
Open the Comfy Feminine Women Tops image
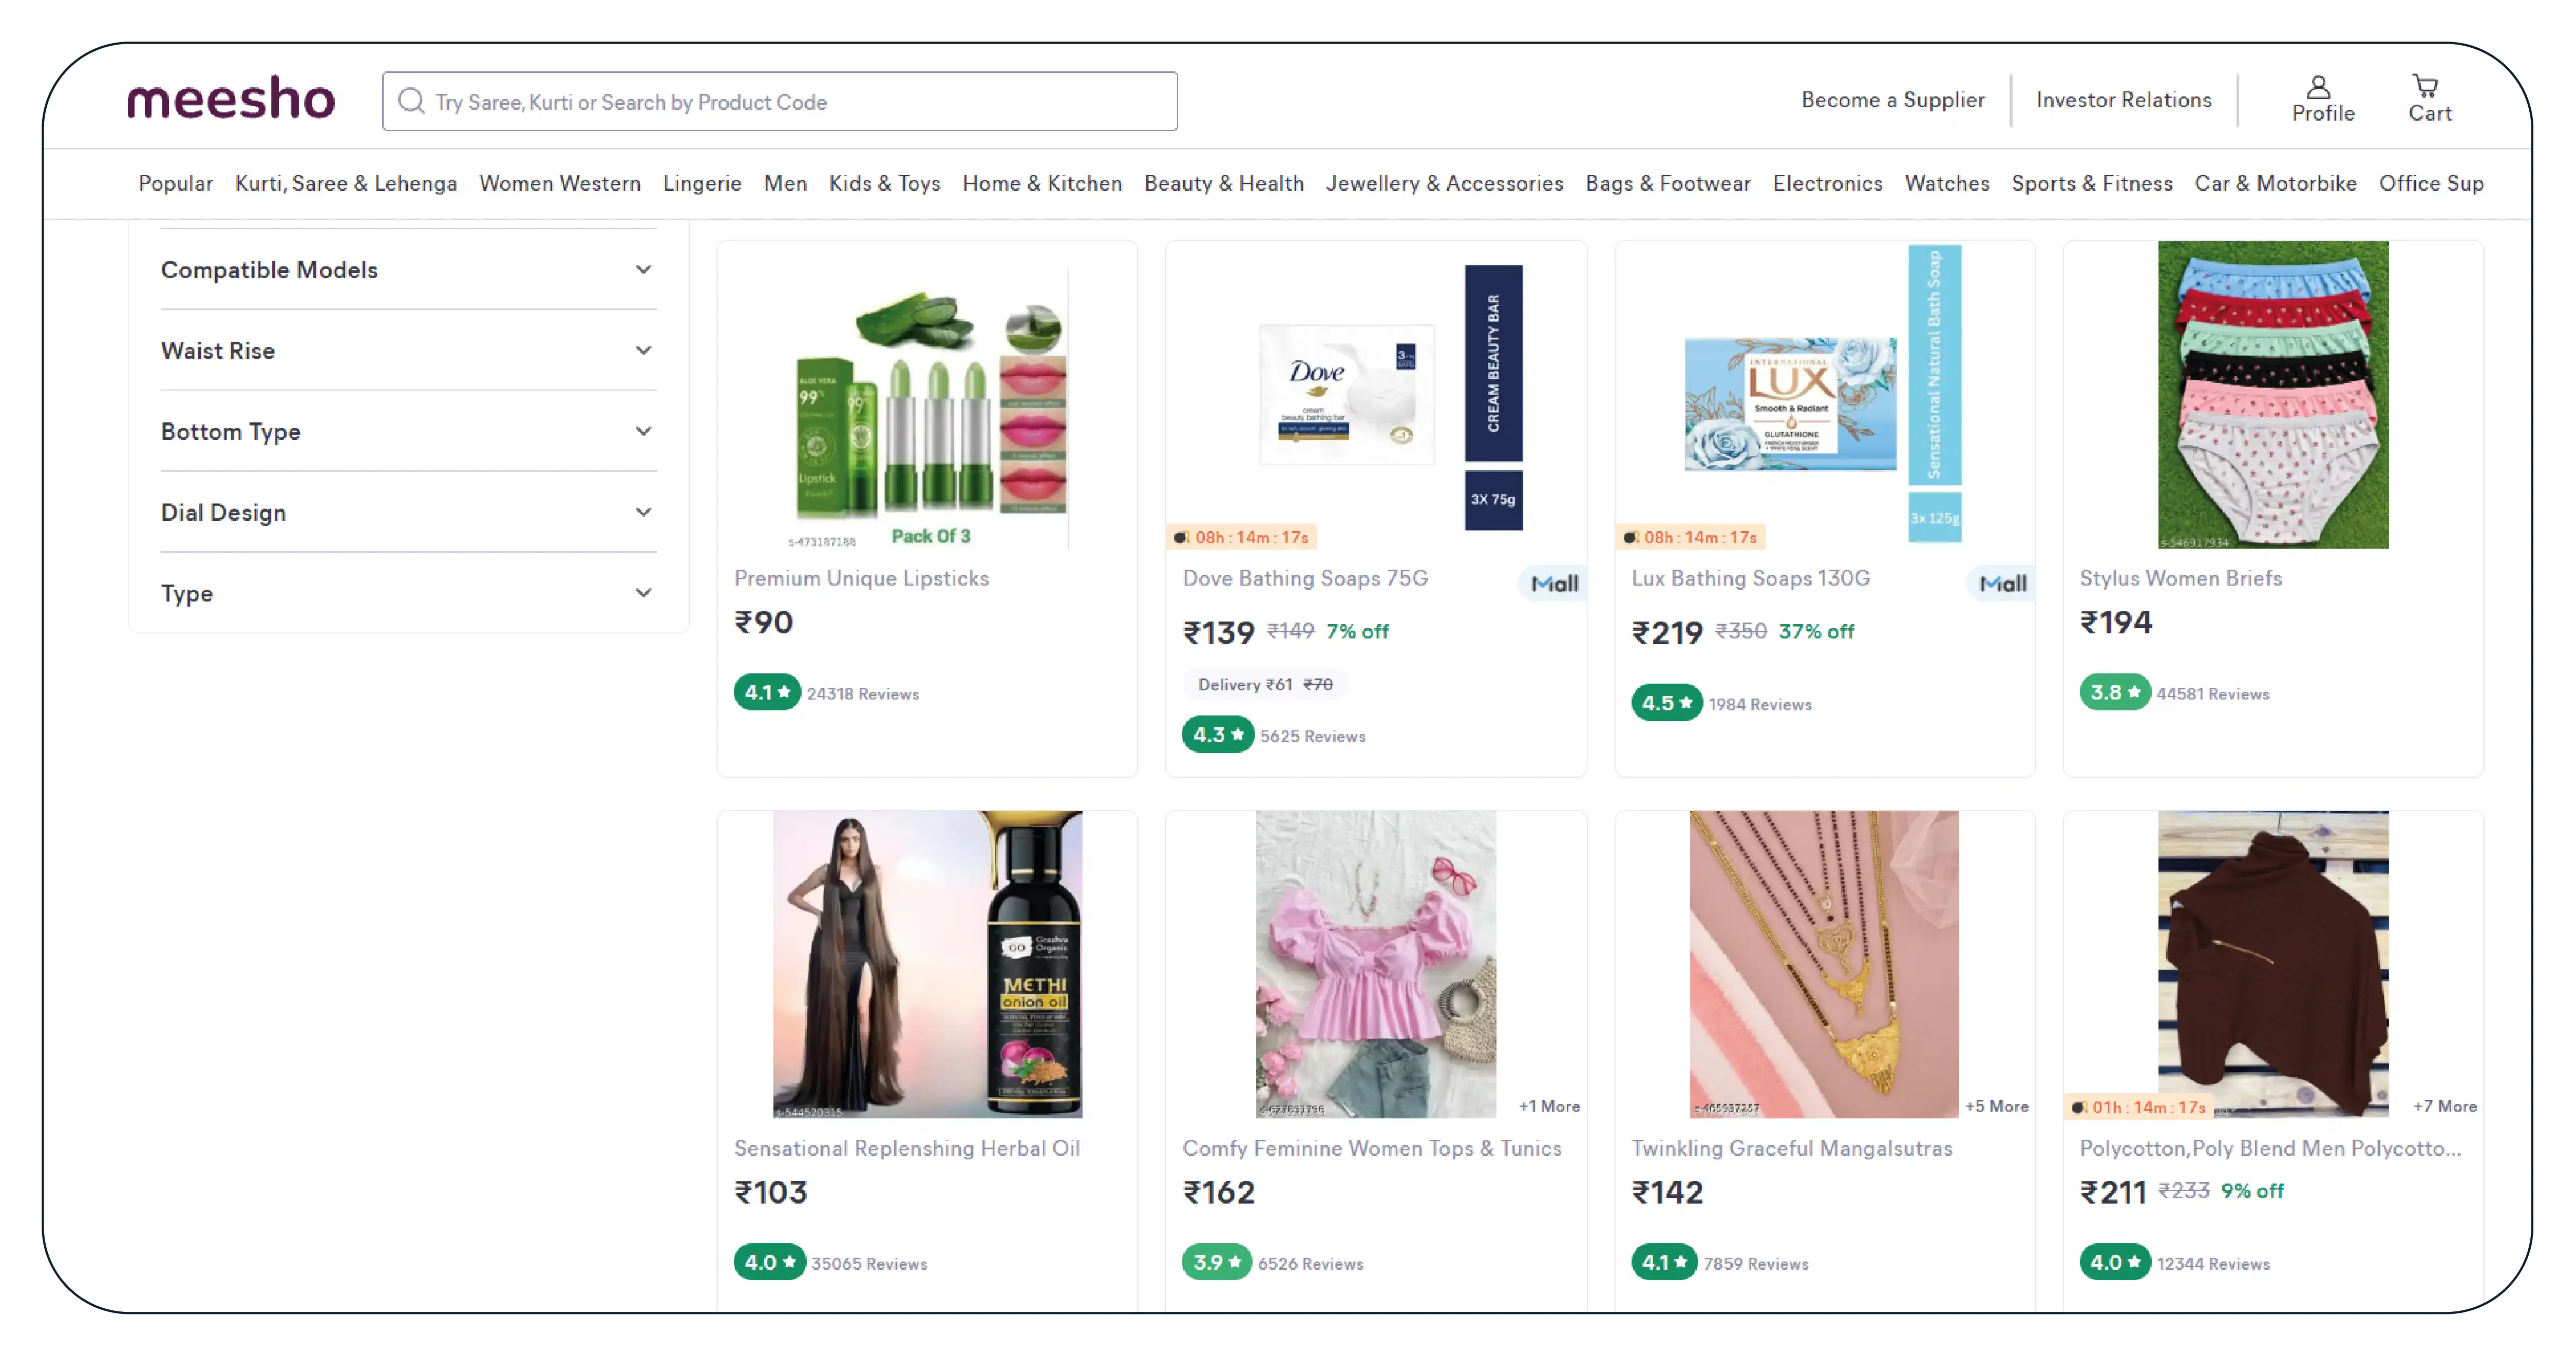[x=1375, y=964]
